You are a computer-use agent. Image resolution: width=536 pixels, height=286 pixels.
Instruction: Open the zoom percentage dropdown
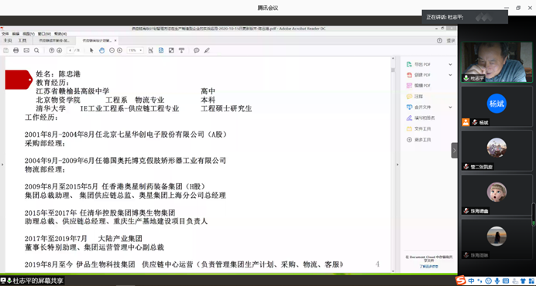[x=136, y=50]
